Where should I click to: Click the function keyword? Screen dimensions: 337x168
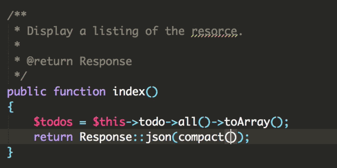coord(80,92)
